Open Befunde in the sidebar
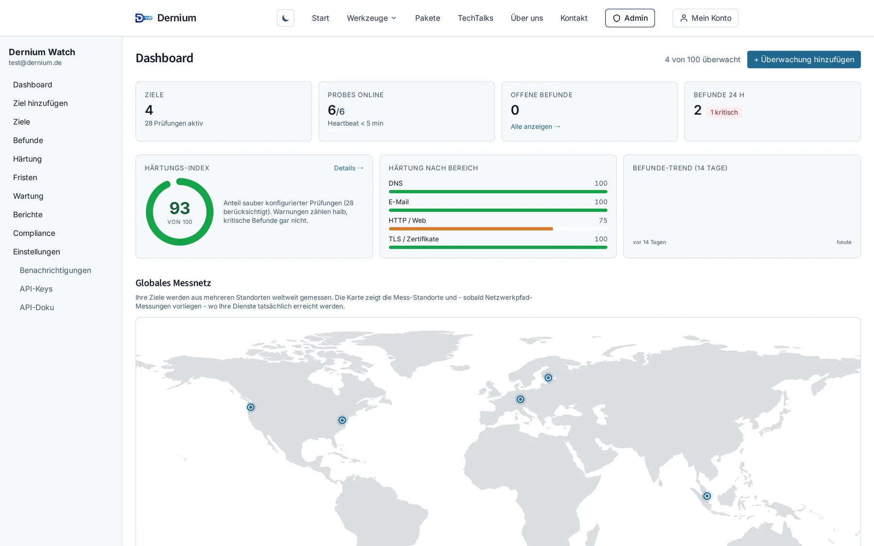874x546 pixels. 28,140
